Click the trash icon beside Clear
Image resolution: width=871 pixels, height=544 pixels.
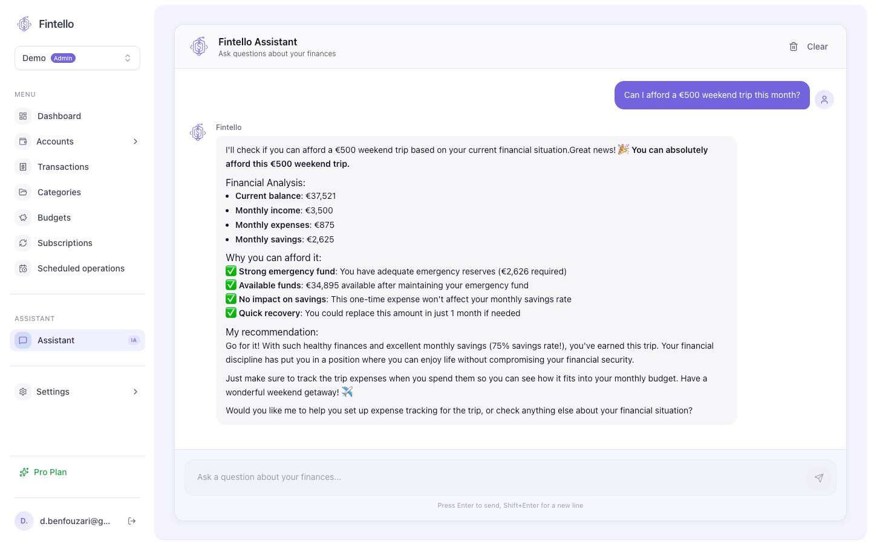pos(794,47)
